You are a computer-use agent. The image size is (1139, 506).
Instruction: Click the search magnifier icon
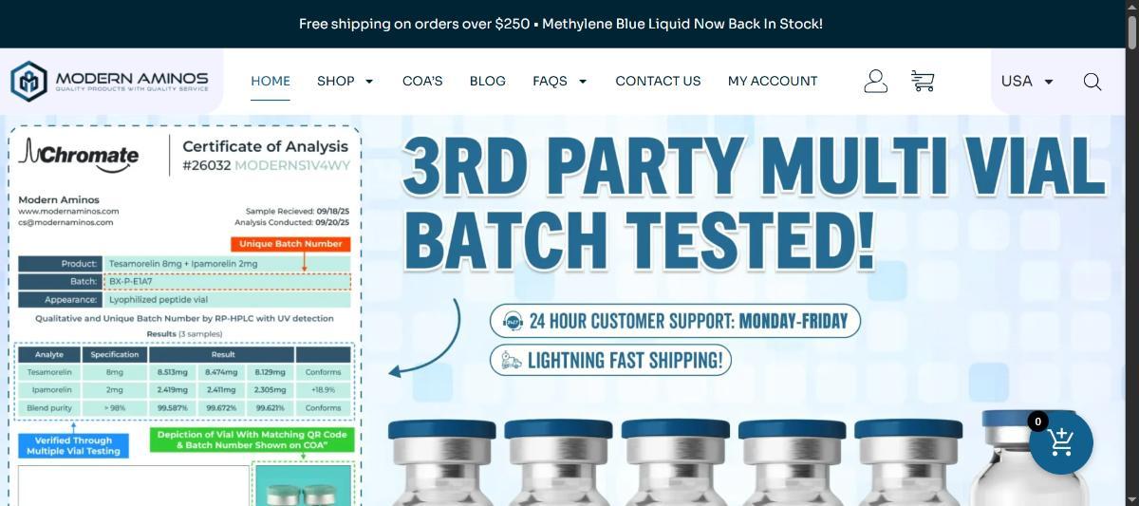[1092, 82]
